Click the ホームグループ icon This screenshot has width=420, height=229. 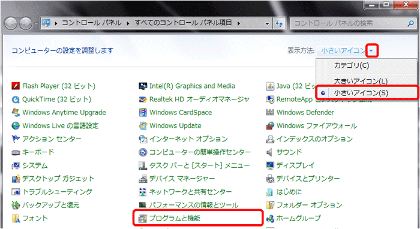270,218
